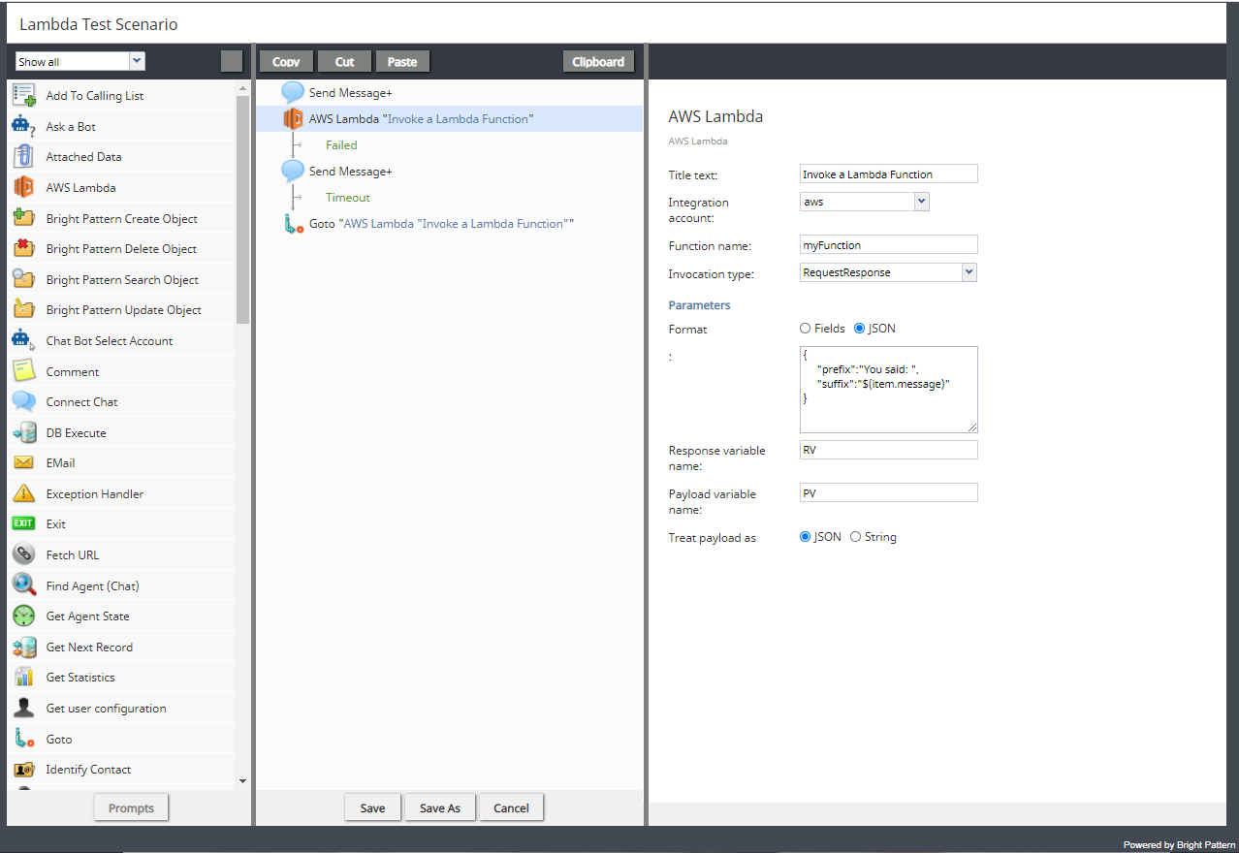Click AWS Lambda icon in scenario flow
Image resolution: width=1239 pixels, height=853 pixels.
click(x=293, y=118)
